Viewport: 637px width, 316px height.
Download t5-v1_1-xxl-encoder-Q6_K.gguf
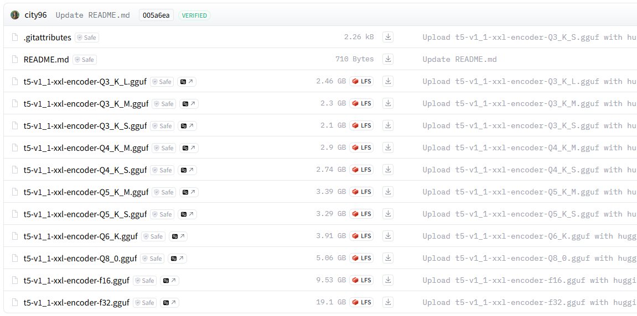pos(388,236)
